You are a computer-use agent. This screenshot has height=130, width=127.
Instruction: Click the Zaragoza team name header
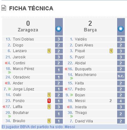point(28,30)
